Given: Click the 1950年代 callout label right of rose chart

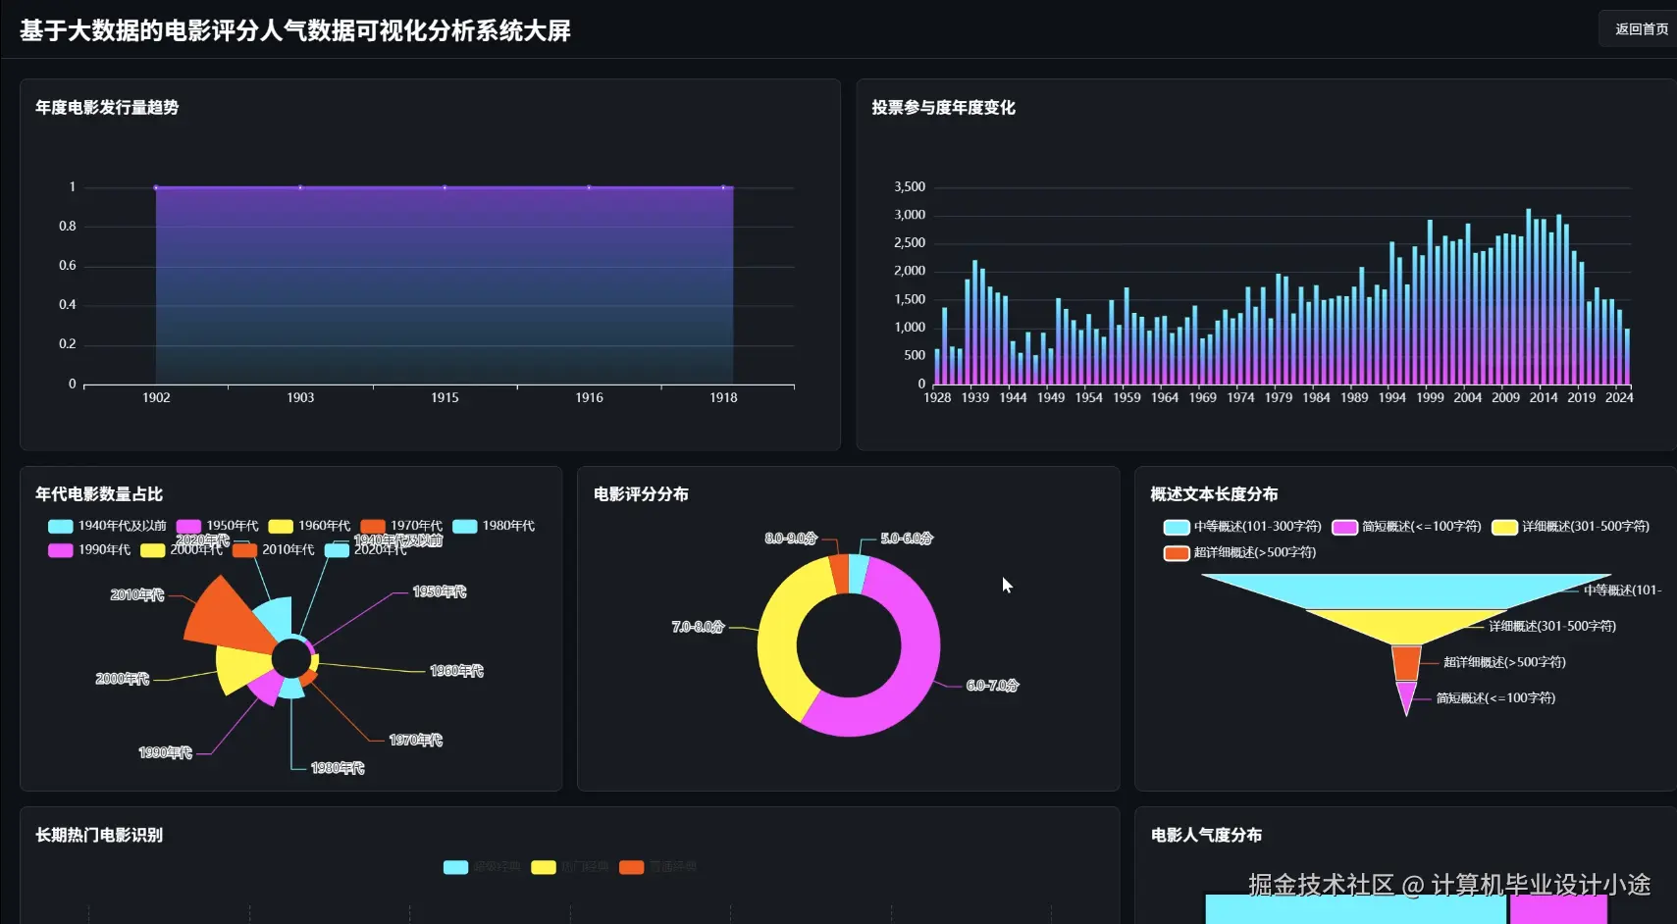Looking at the screenshot, I should [439, 591].
